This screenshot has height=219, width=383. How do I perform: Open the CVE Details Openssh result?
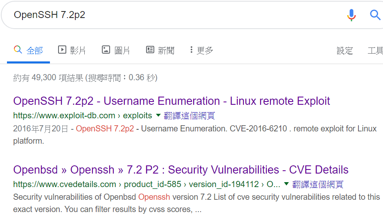click(181, 169)
